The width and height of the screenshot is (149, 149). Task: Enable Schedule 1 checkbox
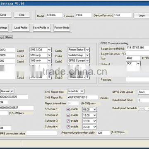click(x=68, y=109)
